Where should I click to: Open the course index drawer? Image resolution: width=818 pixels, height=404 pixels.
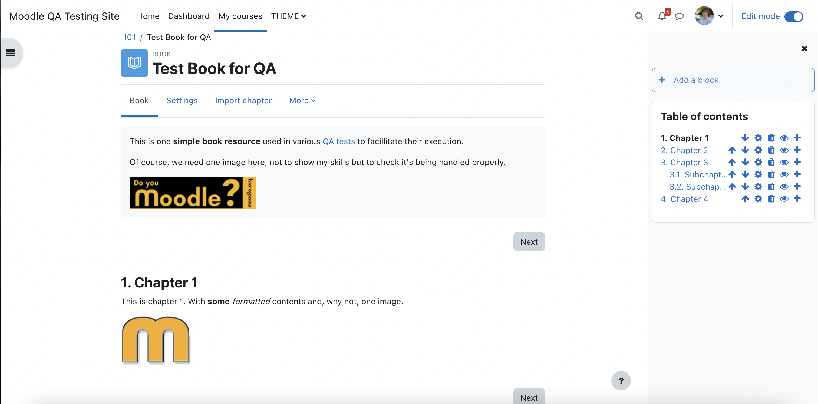pos(11,53)
